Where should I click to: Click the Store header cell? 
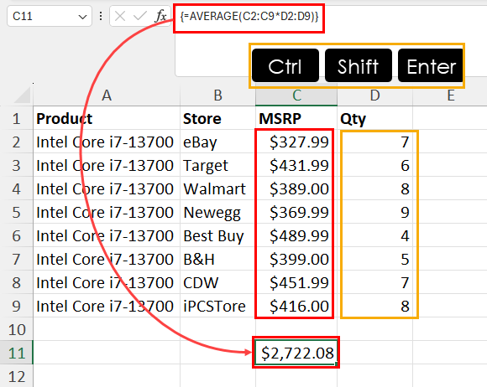pyautogui.click(x=218, y=119)
